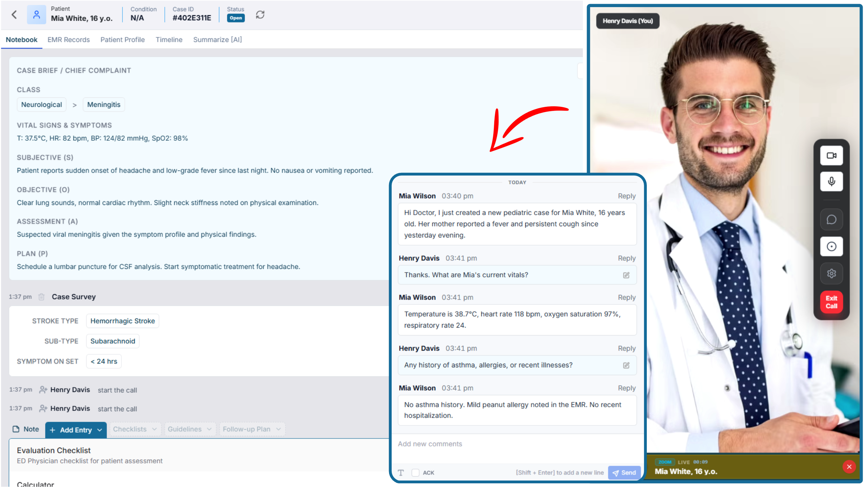The width and height of the screenshot is (866, 487).
Task: Click the user-add icon beside second Henry Davis entry
Action: coord(43,409)
